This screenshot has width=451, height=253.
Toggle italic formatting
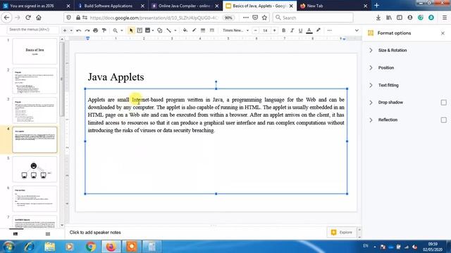(292, 30)
